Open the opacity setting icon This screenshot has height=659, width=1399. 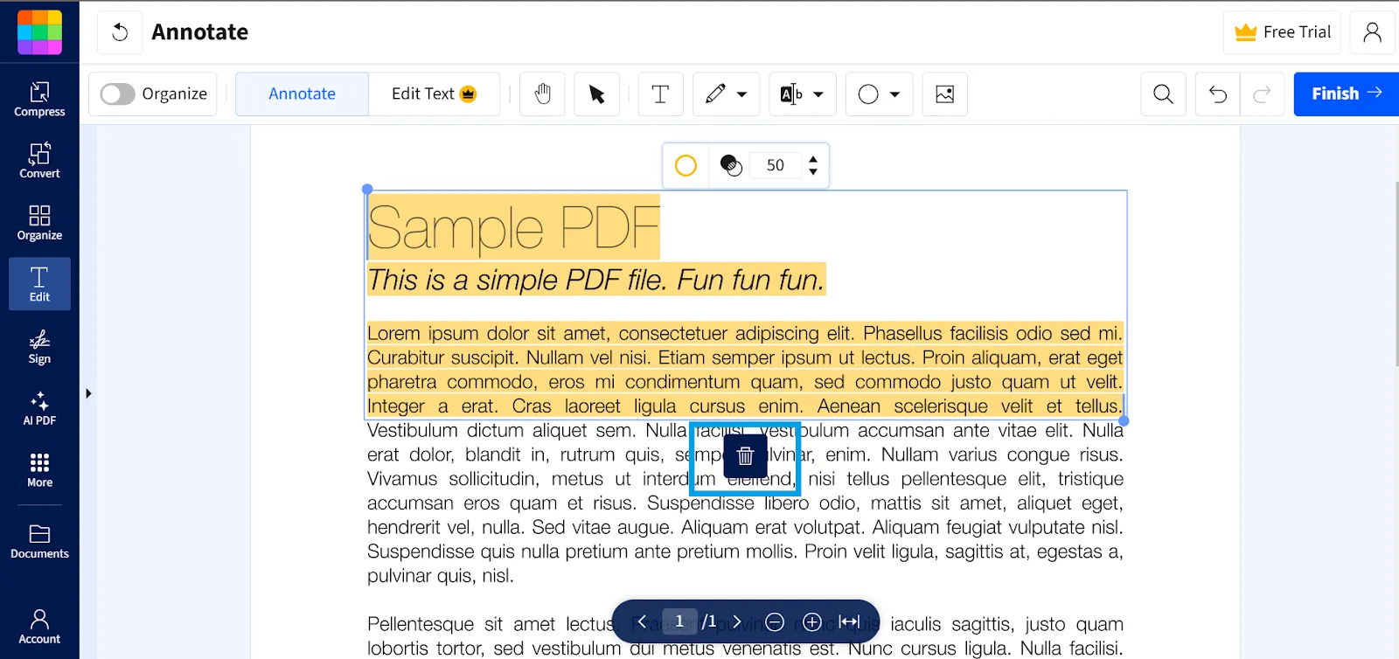[x=731, y=165]
